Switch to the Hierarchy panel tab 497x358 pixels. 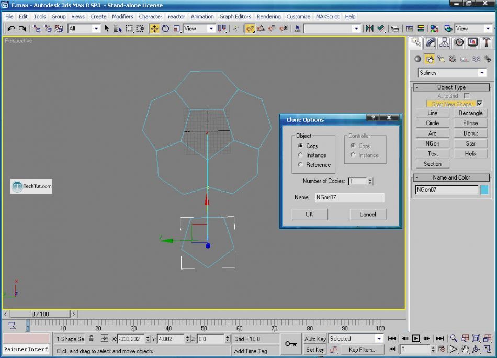(x=444, y=42)
